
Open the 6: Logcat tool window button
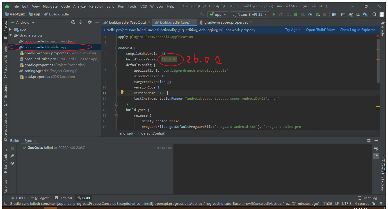40,198
